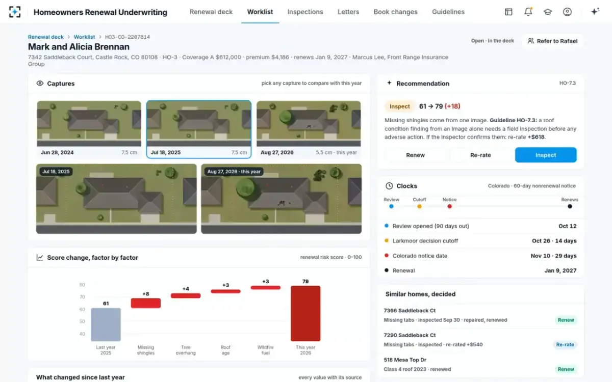Click the graduation cap training icon
Viewport: 612px width, 382px height.
548,12
